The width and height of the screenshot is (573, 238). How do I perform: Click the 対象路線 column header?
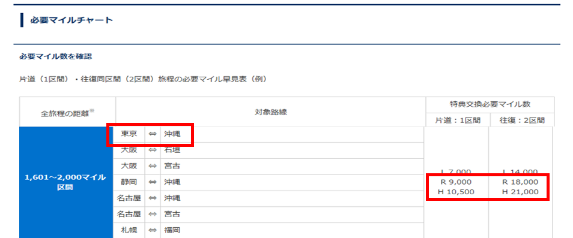click(271, 112)
